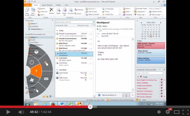
Task: Open the Filter E-mail dropdown
Action: pyautogui.click(x=155, y=15)
